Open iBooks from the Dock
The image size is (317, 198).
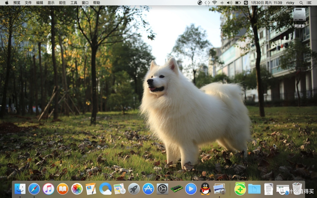coord(63,189)
